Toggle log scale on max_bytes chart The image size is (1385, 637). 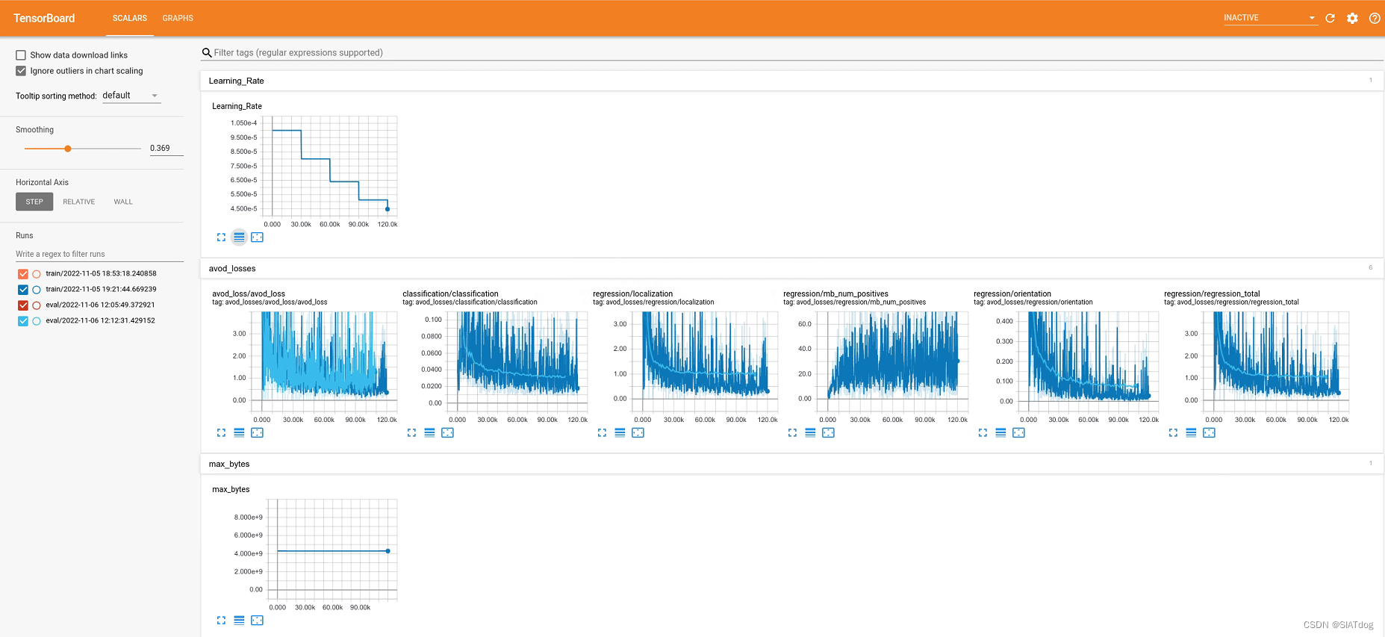[239, 621]
